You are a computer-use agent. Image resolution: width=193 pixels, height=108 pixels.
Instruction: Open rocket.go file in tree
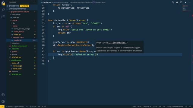click(17, 34)
